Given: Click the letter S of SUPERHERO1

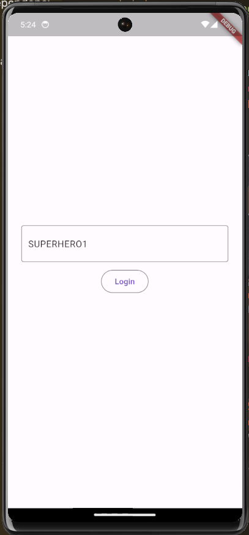Looking at the screenshot, I should [31, 244].
